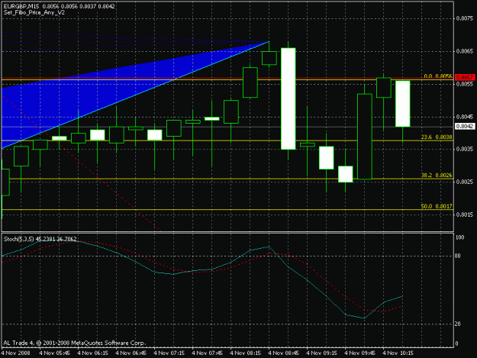Click the 4 Nov 05:45 time label
The image size is (477, 358).
[55, 353]
